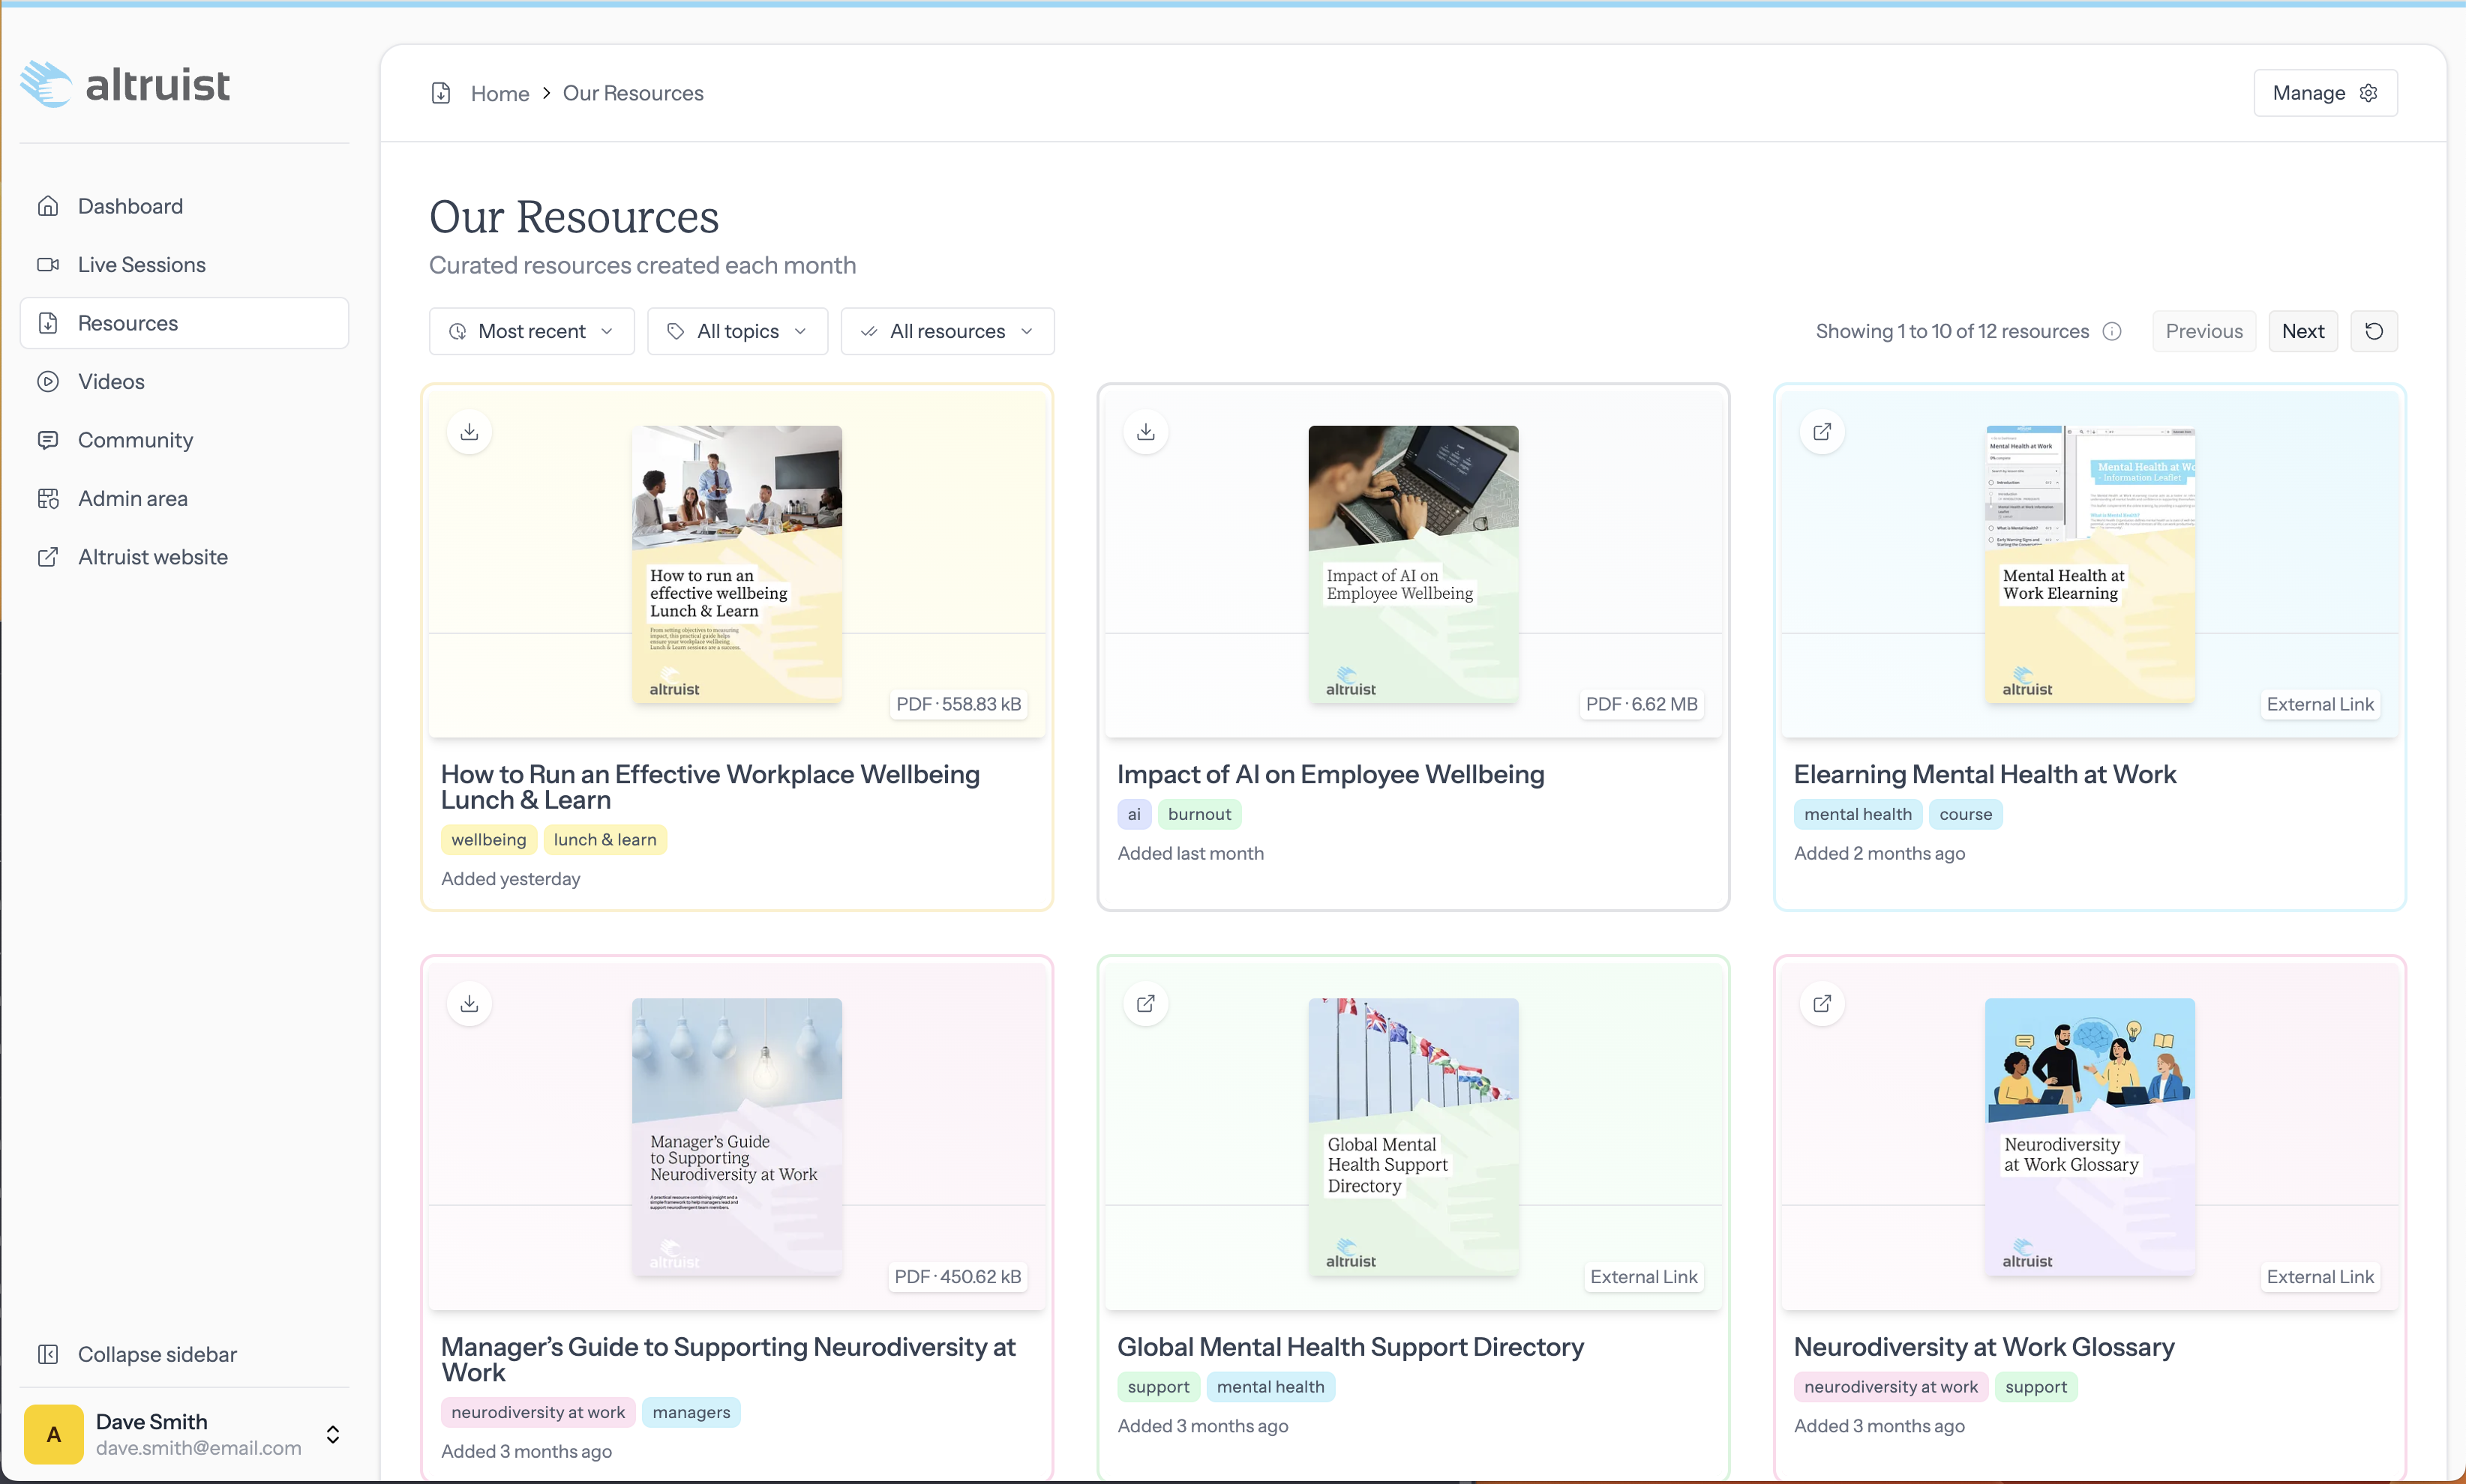This screenshot has width=2466, height=1484.
Task: Click the refresh icon next to Next
Action: (2374, 331)
